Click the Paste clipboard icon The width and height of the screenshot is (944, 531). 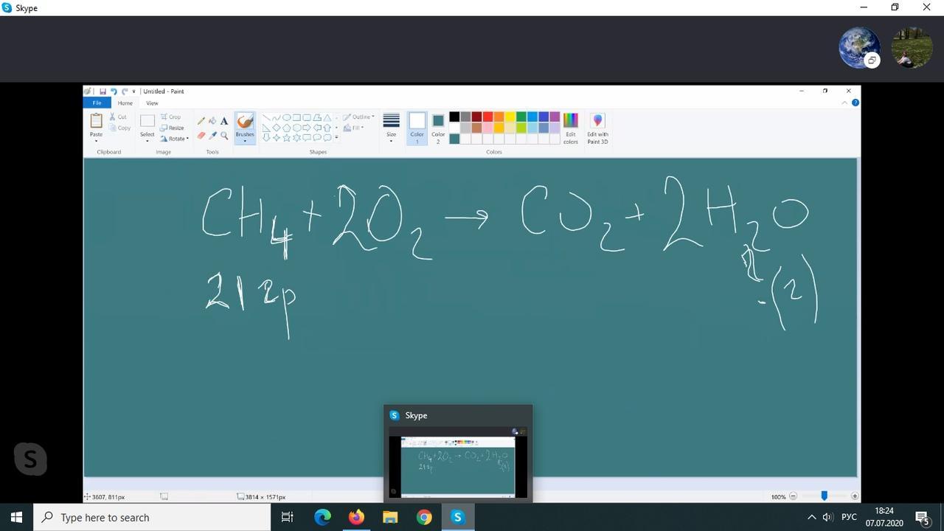pyautogui.click(x=96, y=121)
